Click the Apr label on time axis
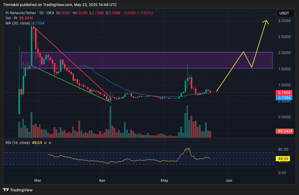 pos(102,181)
